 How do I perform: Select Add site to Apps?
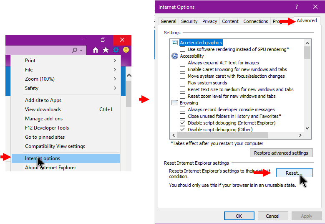[66, 100]
